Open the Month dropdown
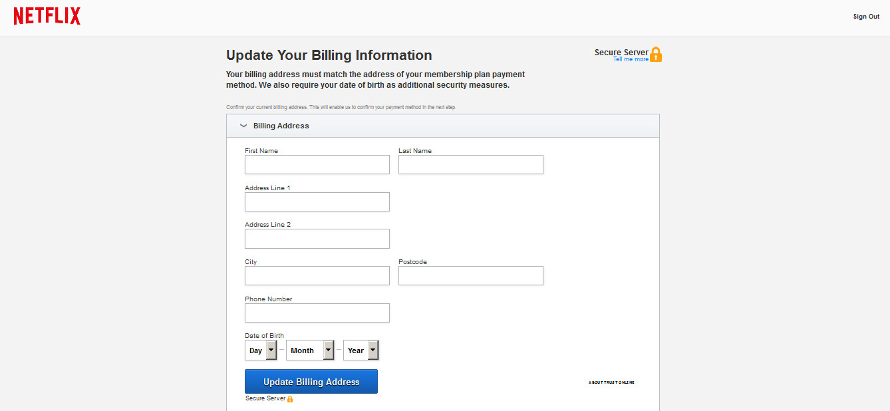This screenshot has width=890, height=411. tap(310, 350)
